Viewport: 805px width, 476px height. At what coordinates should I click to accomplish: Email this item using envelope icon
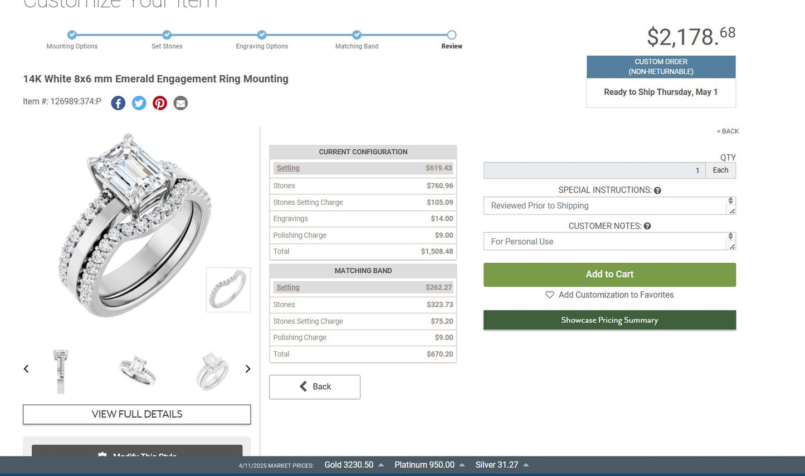180,103
